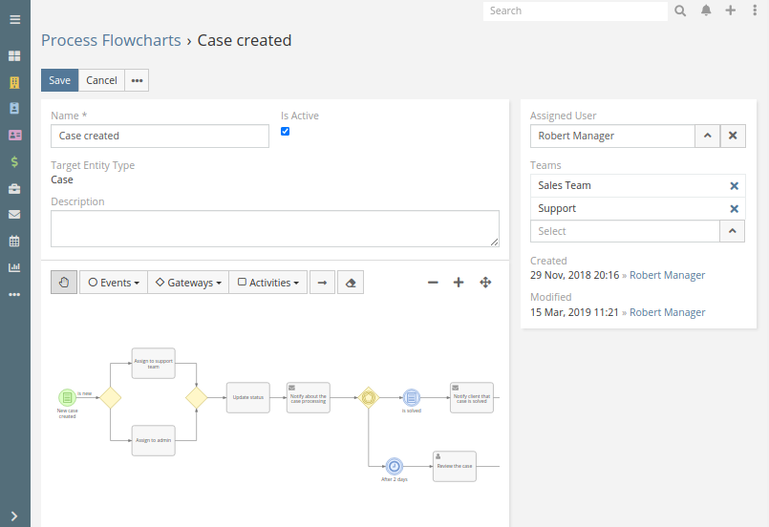
Task: Select the Update status task node
Action: (x=248, y=397)
